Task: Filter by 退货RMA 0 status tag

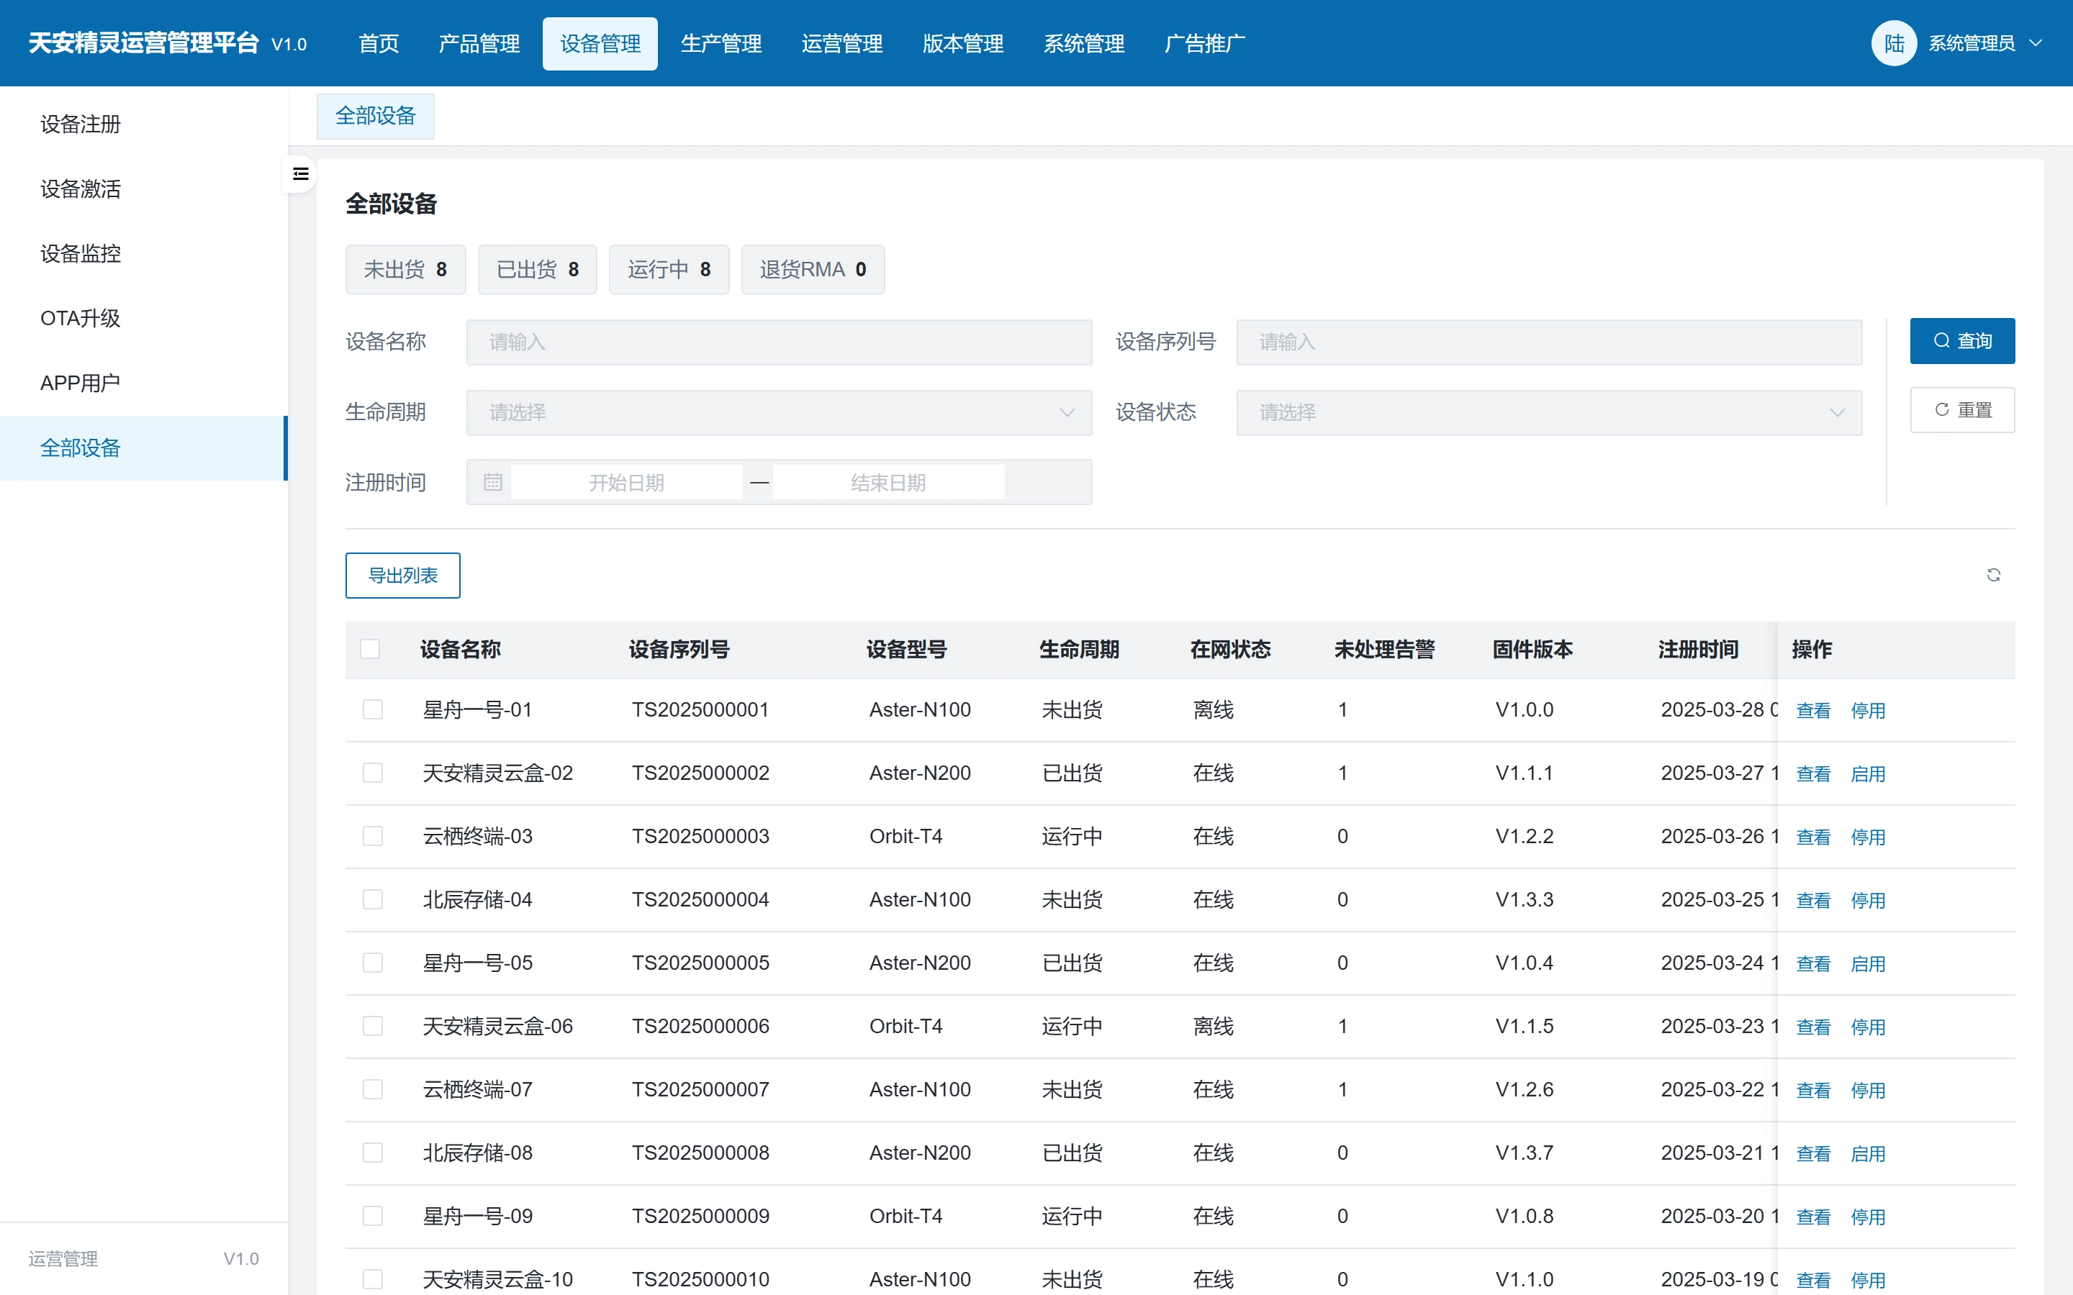Action: click(x=812, y=270)
